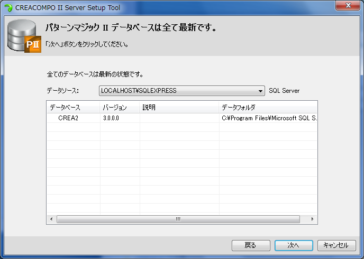Click the CREACOMPO green arrow title bar icon
Image resolution: width=364 pixels, height=259 pixels.
coord(8,7)
